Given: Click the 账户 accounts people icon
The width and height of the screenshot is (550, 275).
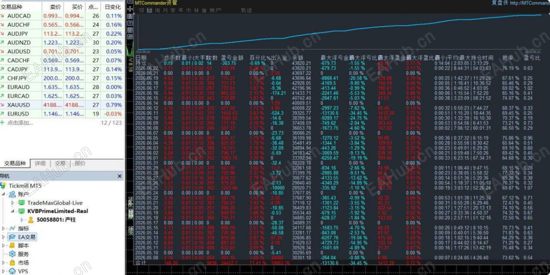Looking at the screenshot, I should [12, 194].
